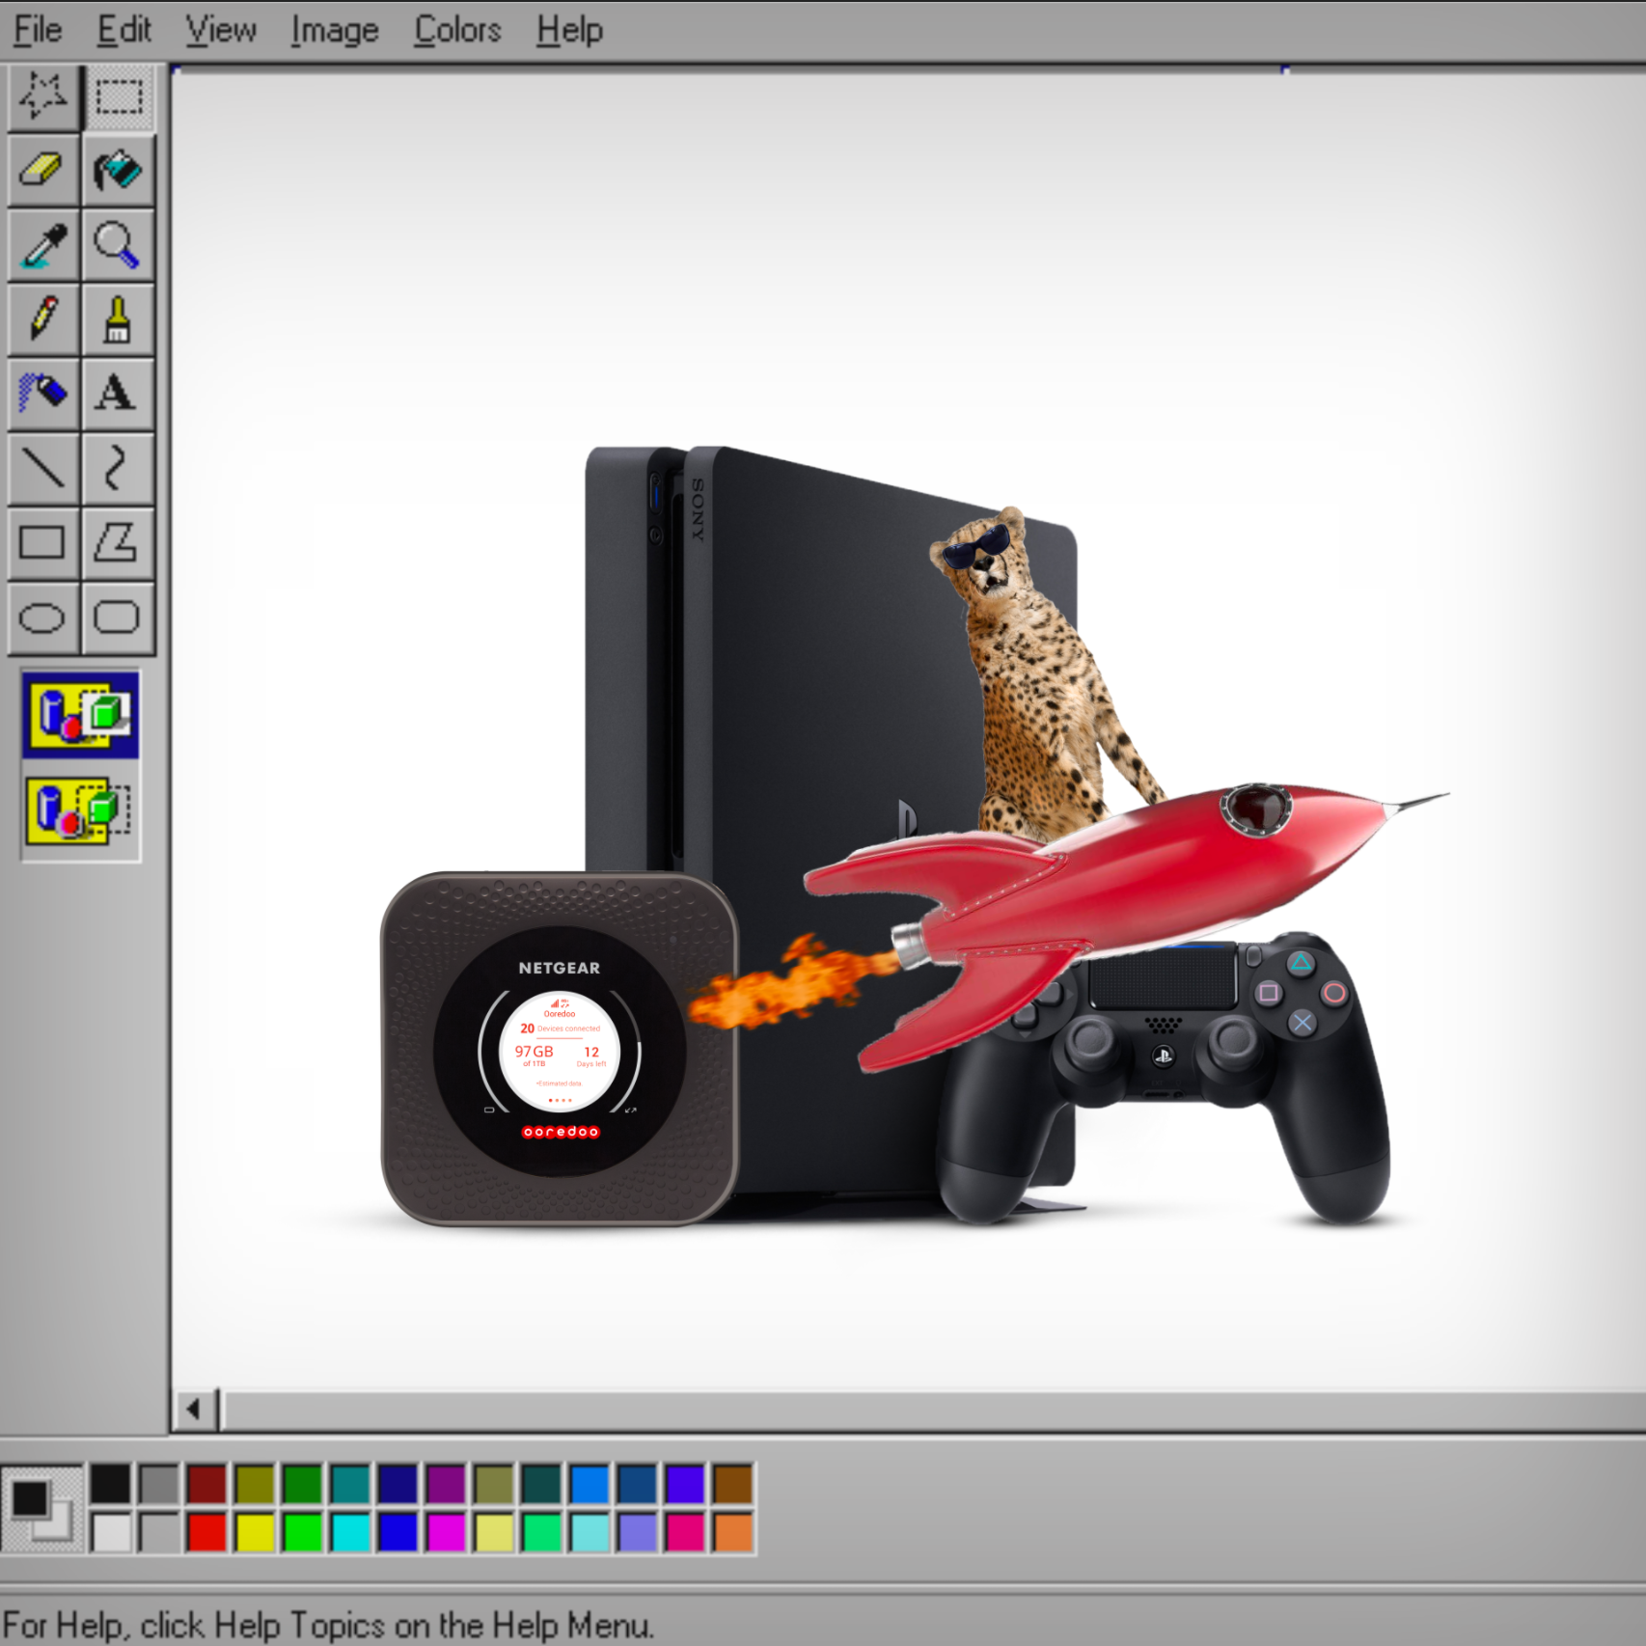Enable opaque selection drawing mode
The width and height of the screenshot is (1646, 1646).
(81, 715)
